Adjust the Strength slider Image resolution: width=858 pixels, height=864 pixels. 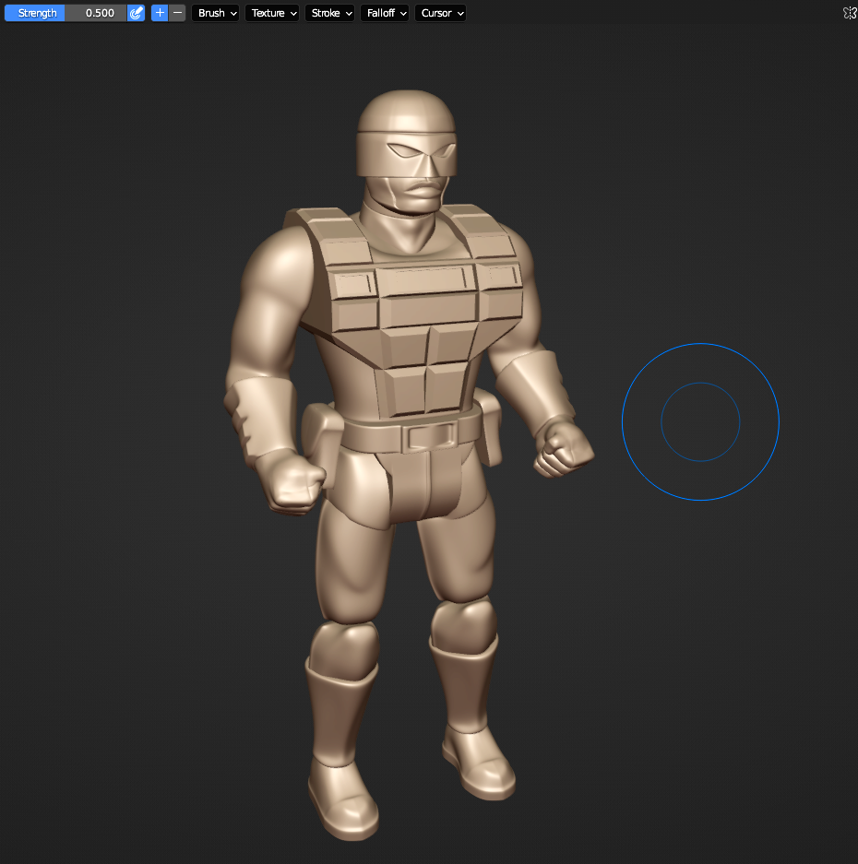[65, 13]
